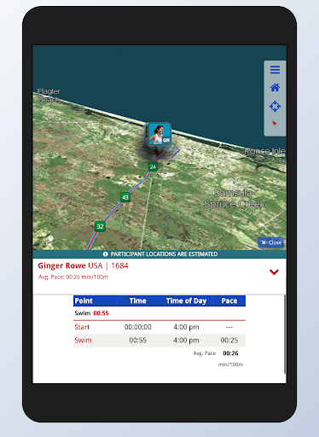Image resolution: width=319 pixels, height=437 pixels.
Task: Click the results panel scrollbar
Action: click(285, 335)
